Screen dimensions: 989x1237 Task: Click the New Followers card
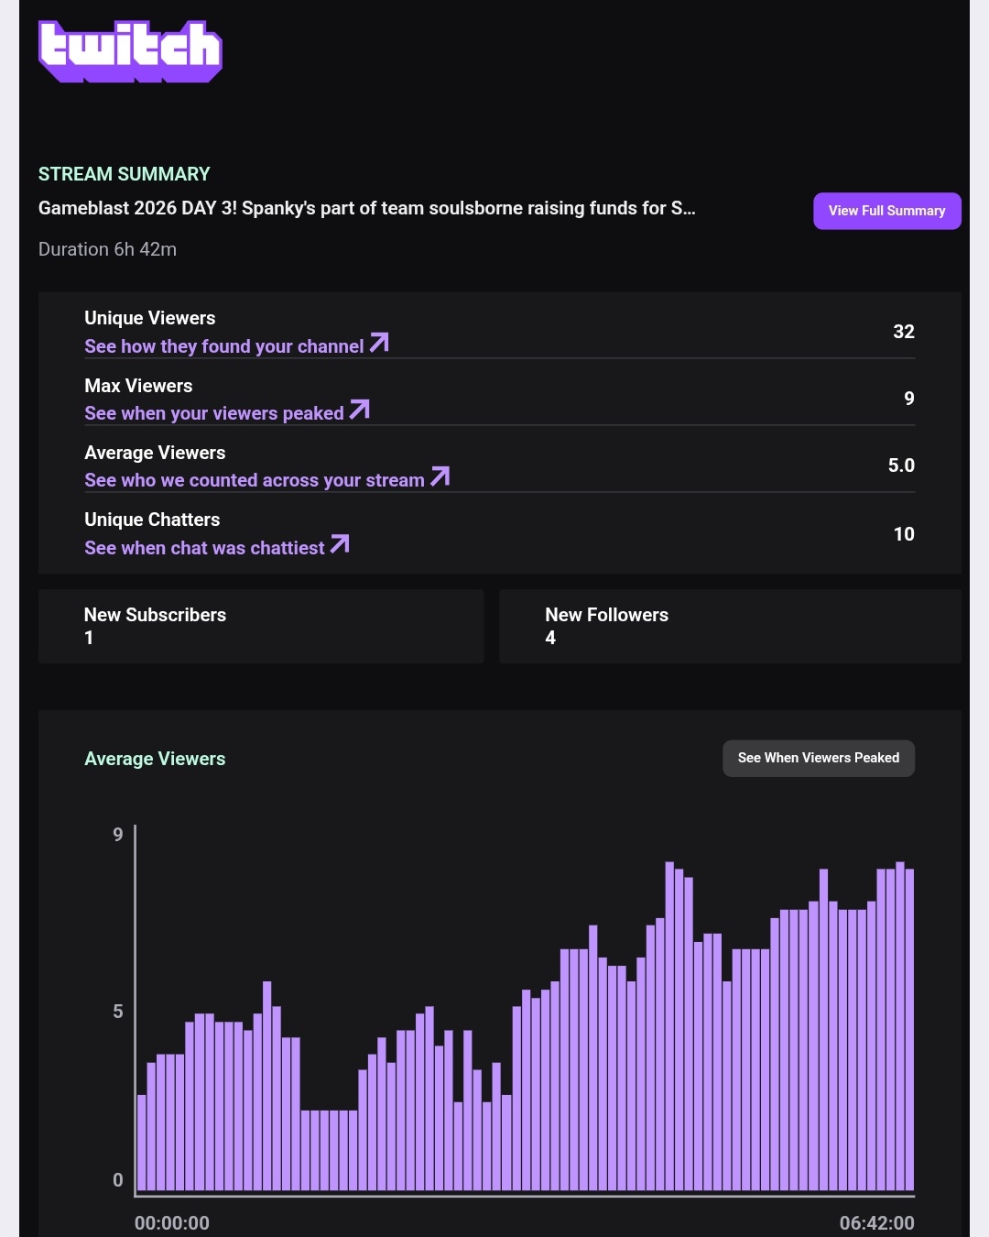coord(730,626)
